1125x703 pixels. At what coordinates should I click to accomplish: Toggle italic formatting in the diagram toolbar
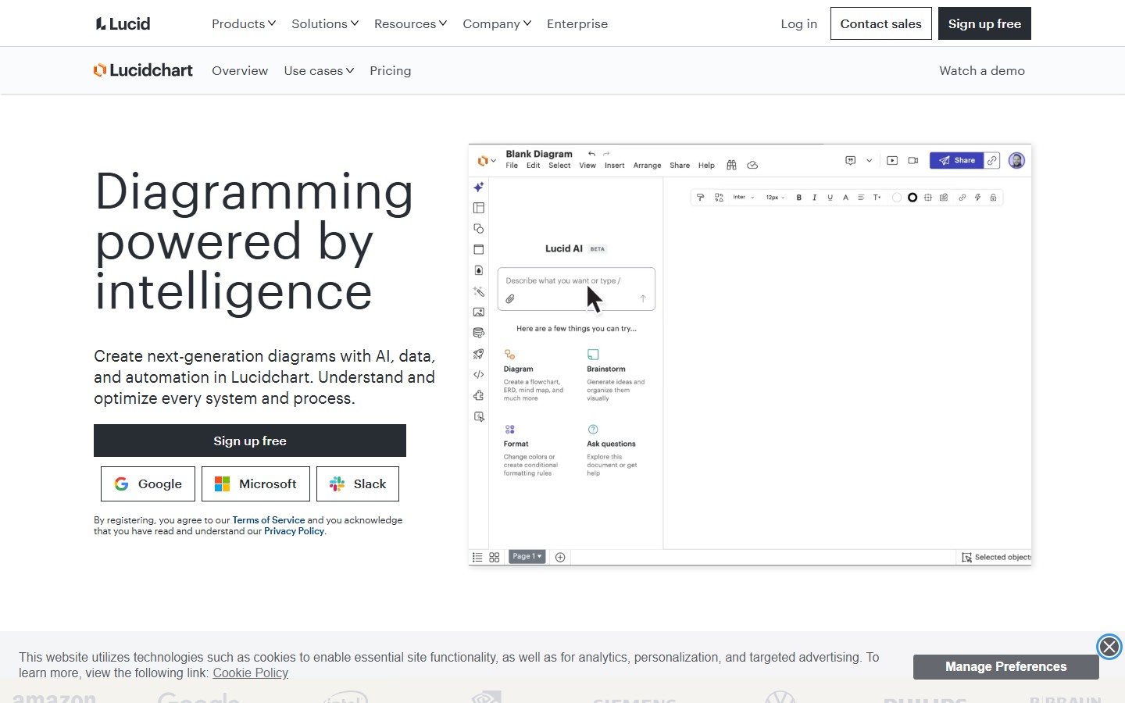click(x=814, y=198)
